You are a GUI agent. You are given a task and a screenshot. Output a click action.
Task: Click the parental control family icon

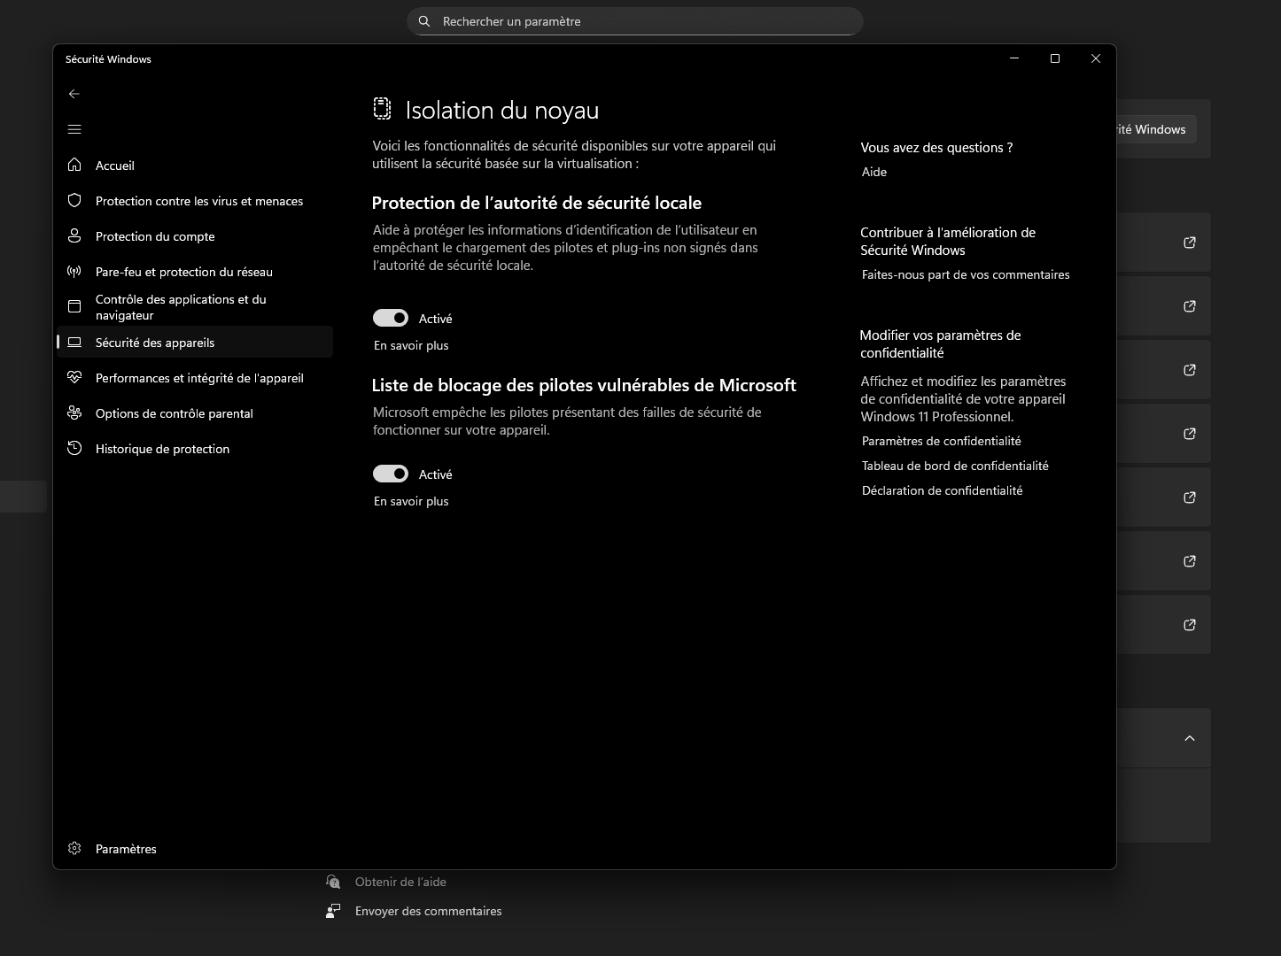(x=74, y=413)
